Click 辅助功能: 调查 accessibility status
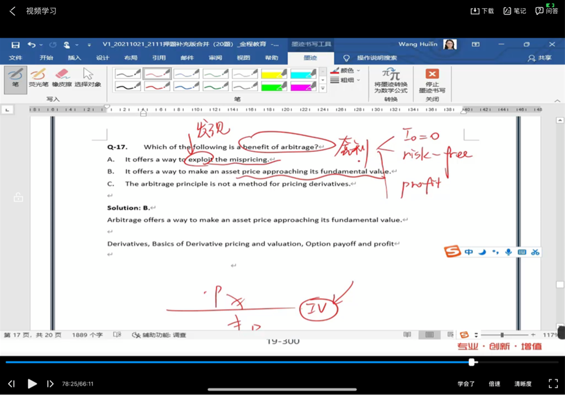 [x=159, y=335]
